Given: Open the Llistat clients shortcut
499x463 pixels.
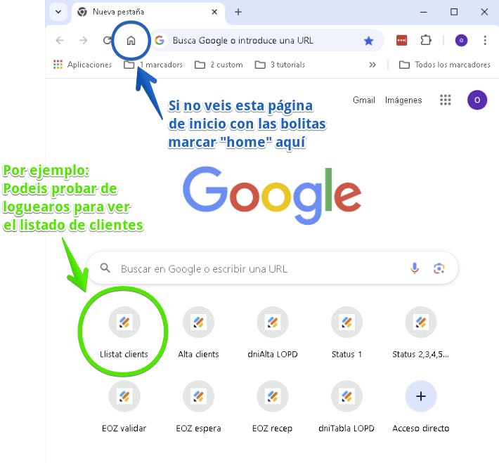Looking at the screenshot, I should coord(124,332).
